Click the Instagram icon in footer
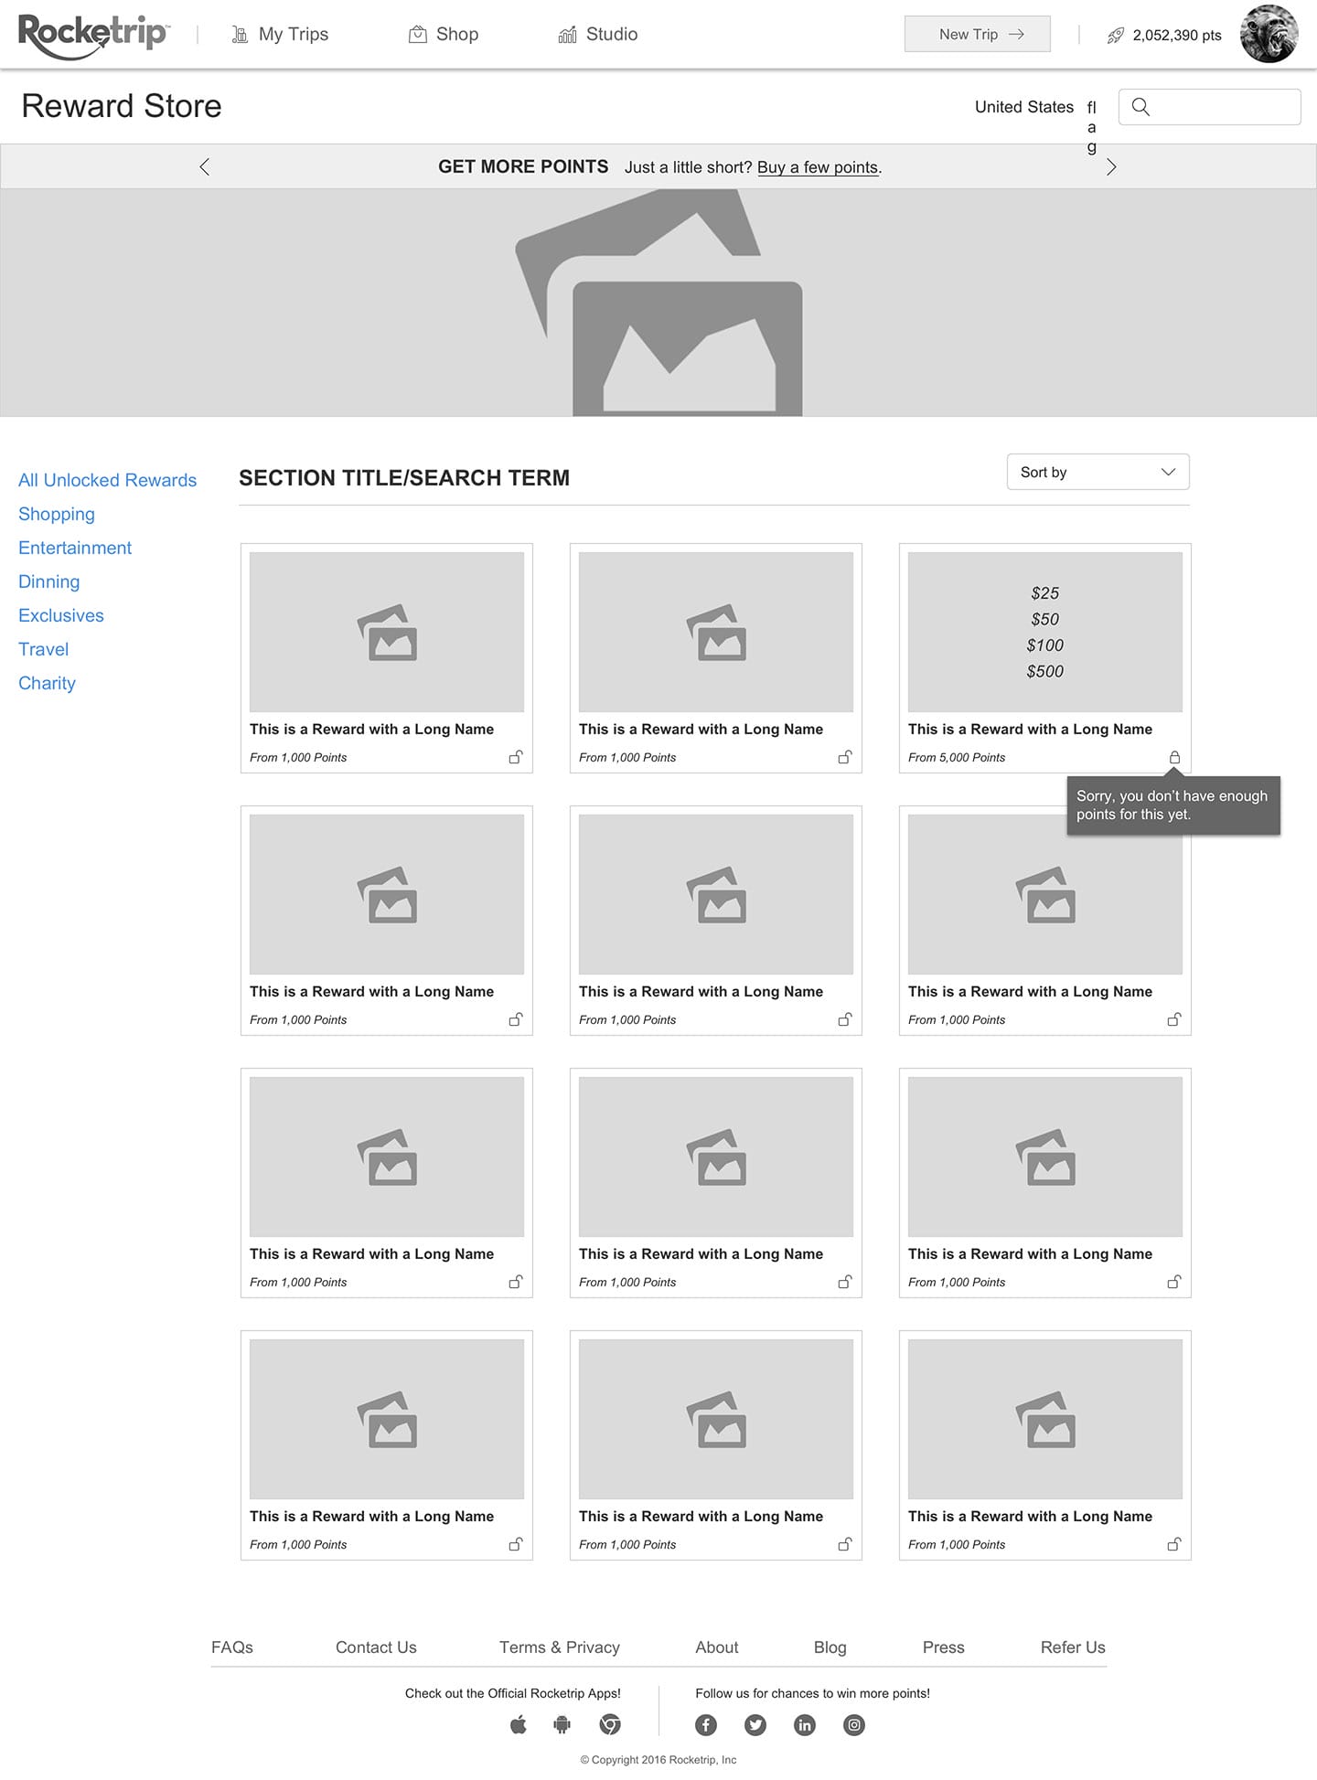The width and height of the screenshot is (1317, 1780). [854, 1725]
